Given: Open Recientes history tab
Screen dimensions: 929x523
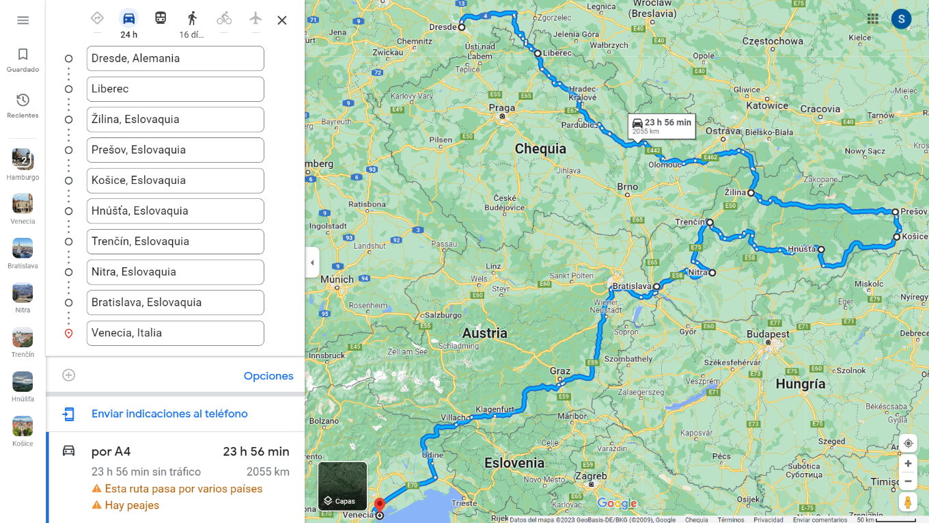Looking at the screenshot, I should tap(23, 106).
